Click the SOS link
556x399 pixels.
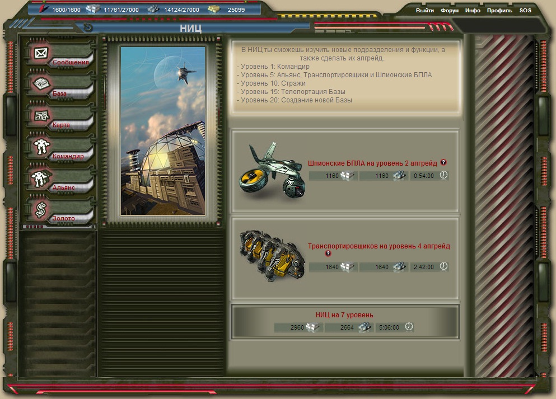[x=525, y=11]
